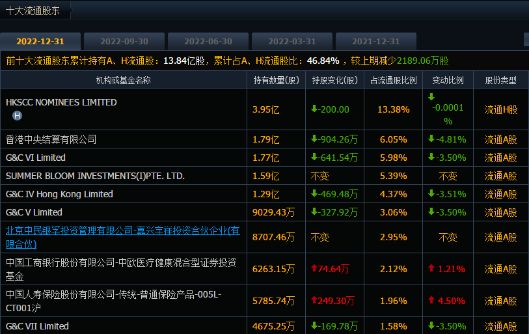
Task: Click SUMMER BLOOM INVESTMENTS(I)PTE. LTD. name
Action: pyautogui.click(x=95, y=176)
